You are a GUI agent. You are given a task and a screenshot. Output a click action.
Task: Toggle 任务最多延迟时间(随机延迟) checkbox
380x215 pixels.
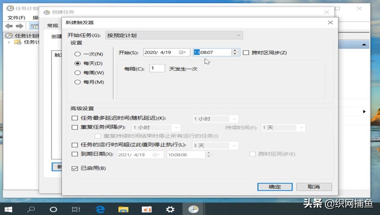tap(75, 118)
